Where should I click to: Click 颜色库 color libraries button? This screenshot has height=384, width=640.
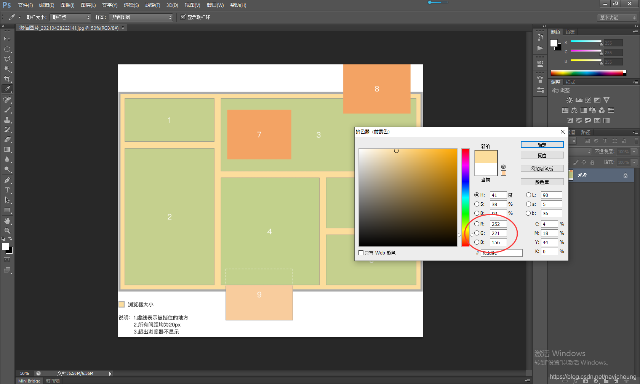point(542,182)
